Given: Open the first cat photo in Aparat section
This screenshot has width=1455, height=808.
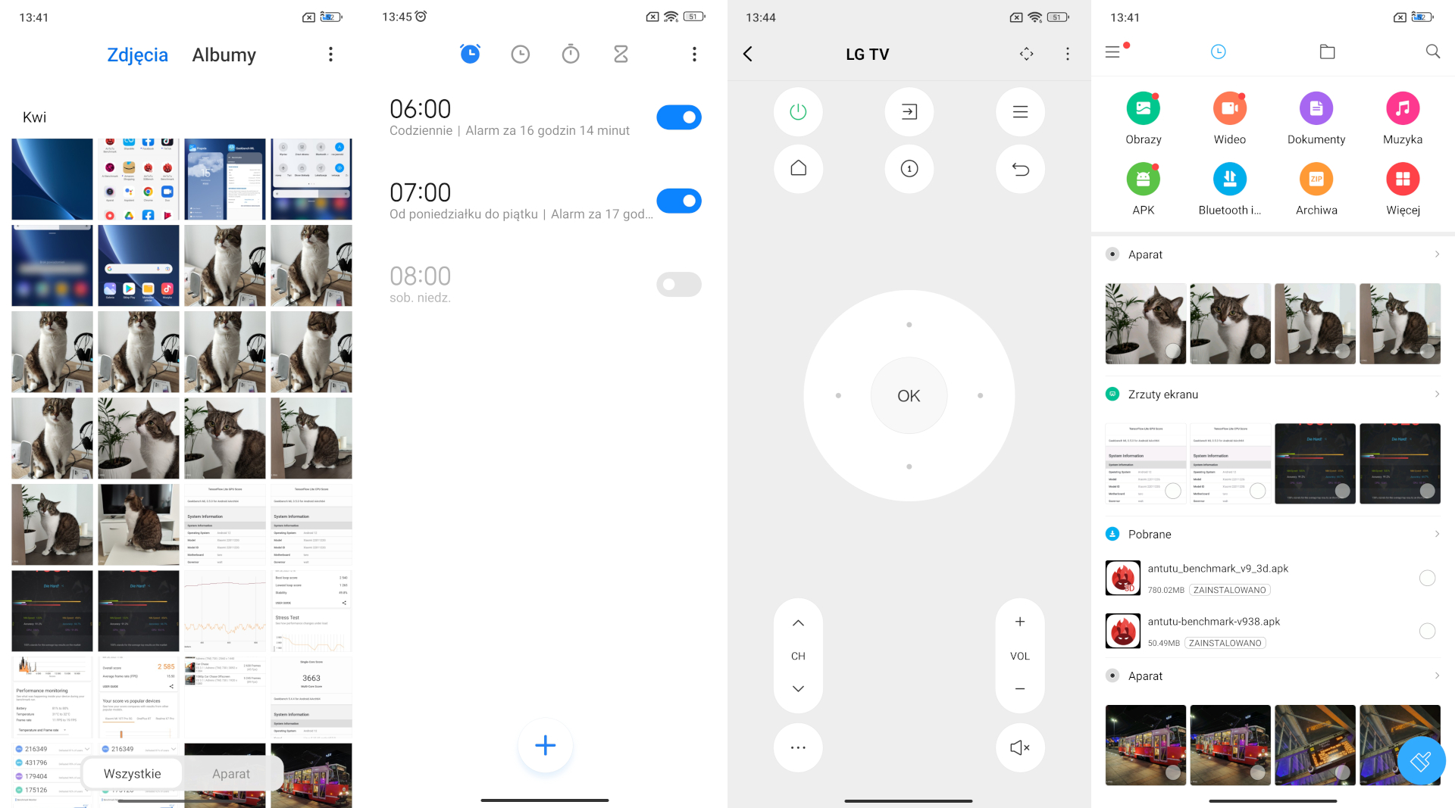Looking at the screenshot, I should [x=1145, y=323].
